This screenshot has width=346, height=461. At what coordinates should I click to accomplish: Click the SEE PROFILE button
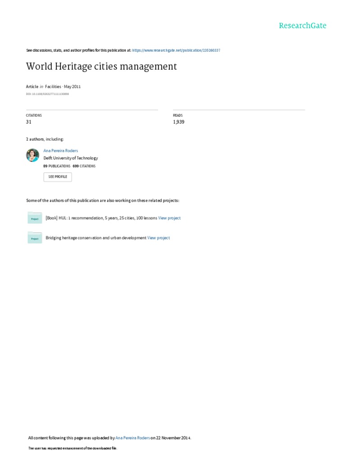pos(58,176)
